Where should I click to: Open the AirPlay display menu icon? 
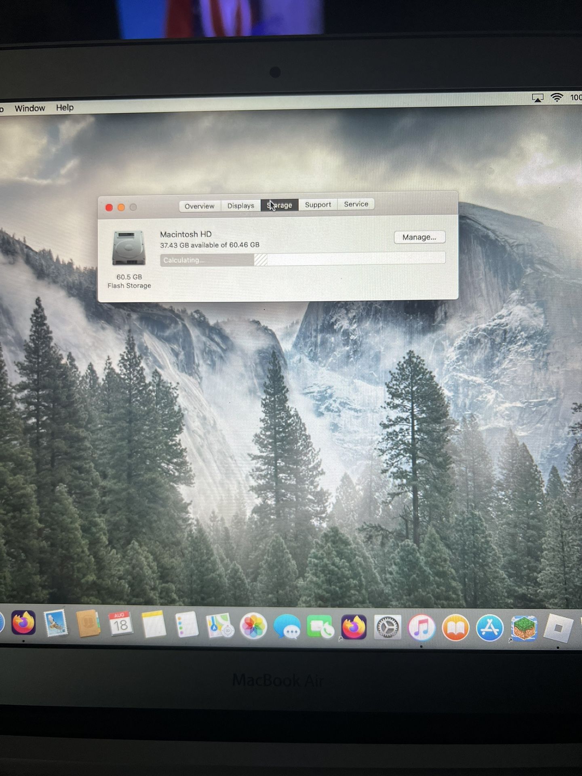click(x=537, y=98)
